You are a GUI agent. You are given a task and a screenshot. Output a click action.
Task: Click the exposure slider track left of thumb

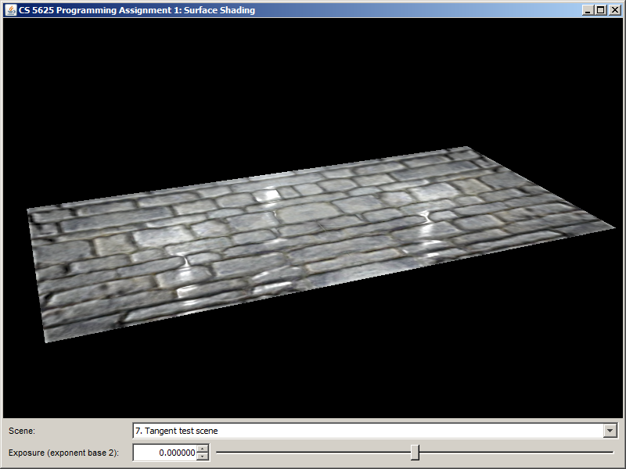click(x=313, y=453)
